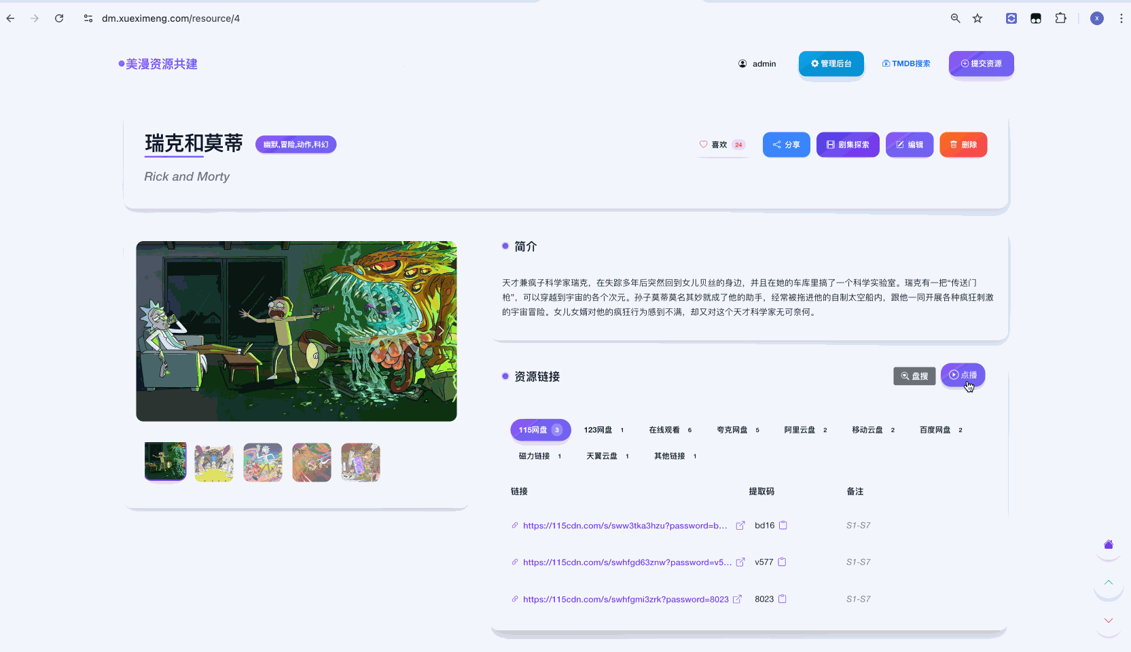
Task: Click the floating scroll-up arrow button
Action: coord(1109,582)
